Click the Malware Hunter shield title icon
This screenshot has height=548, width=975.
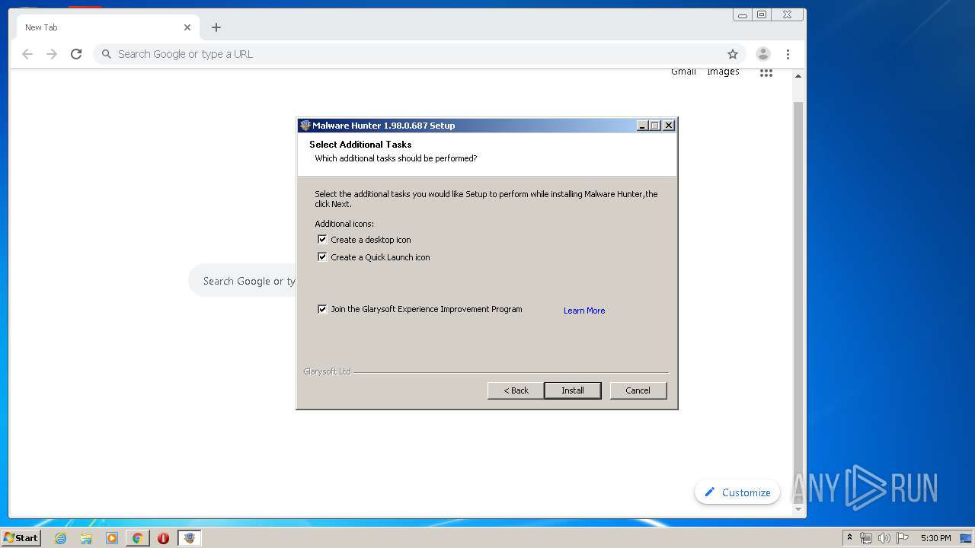point(305,126)
